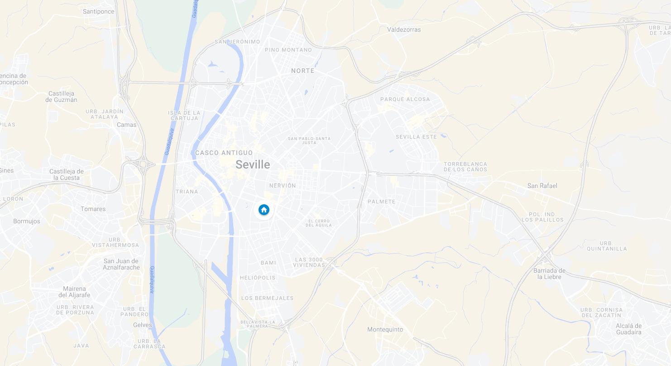Select the Gelves town label
Screen dimensions: 671x366
[143, 325]
